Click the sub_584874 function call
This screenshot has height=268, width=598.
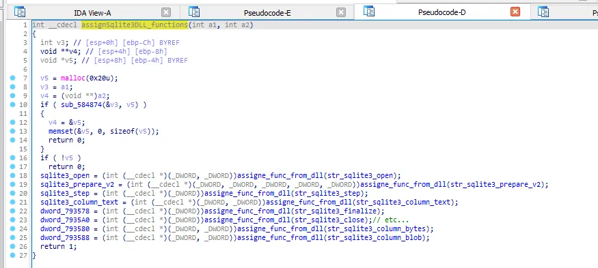pos(81,104)
